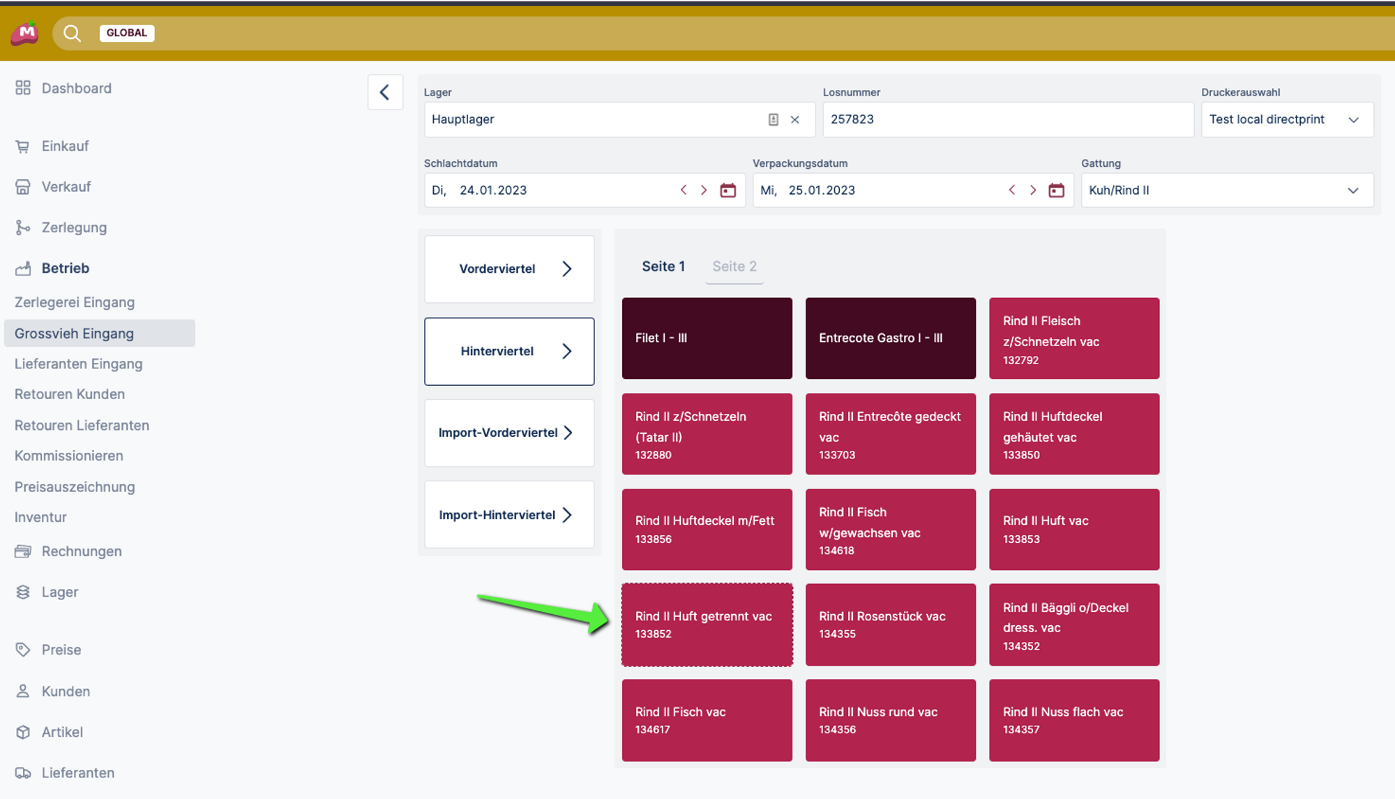Open Lieferanten Eingang in sidebar
Viewport: 1395px width, 799px height.
[78, 364]
